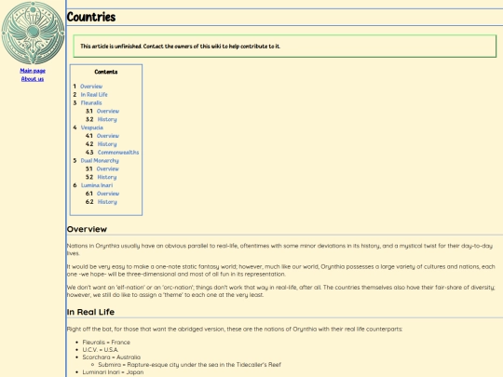Screen dimensions: 503x377
Task: Click the Countries page title
Action: pos(91,17)
